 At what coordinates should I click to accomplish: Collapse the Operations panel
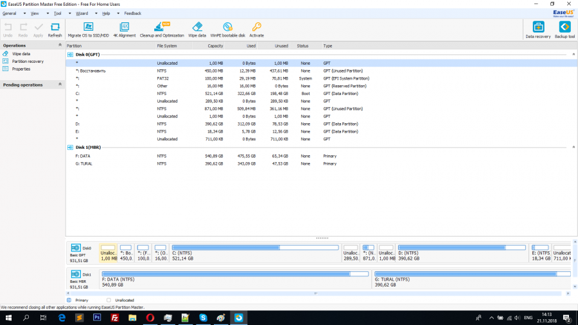(x=60, y=45)
